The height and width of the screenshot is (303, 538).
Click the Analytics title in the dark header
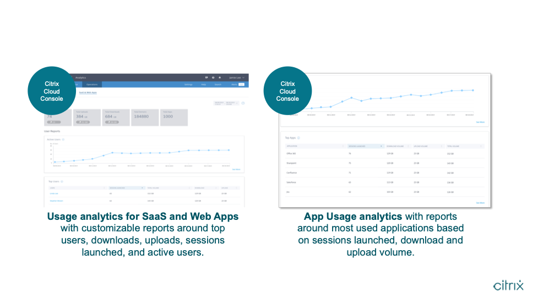[x=80, y=78]
